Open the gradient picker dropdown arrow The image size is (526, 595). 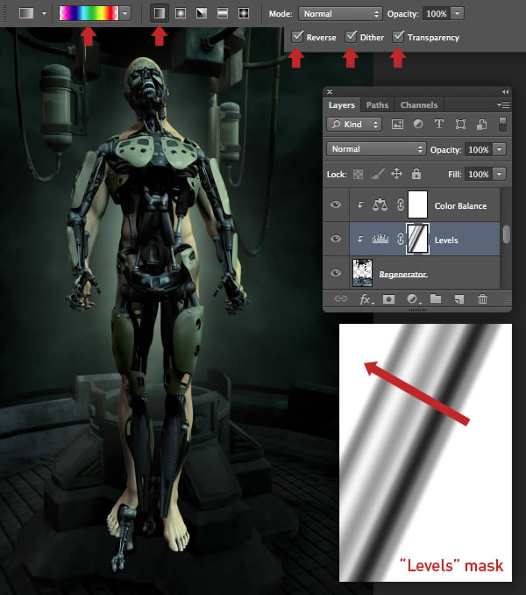(x=124, y=14)
